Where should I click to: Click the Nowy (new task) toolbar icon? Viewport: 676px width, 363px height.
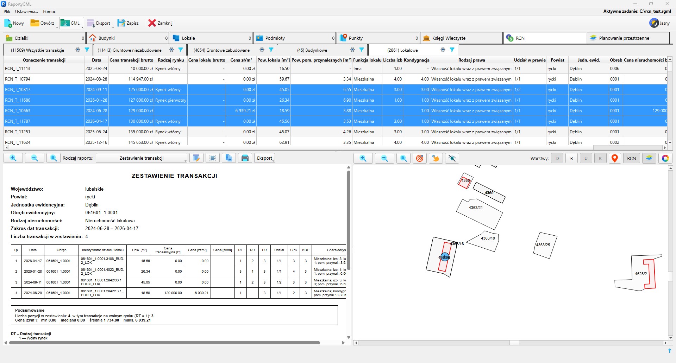[14, 23]
